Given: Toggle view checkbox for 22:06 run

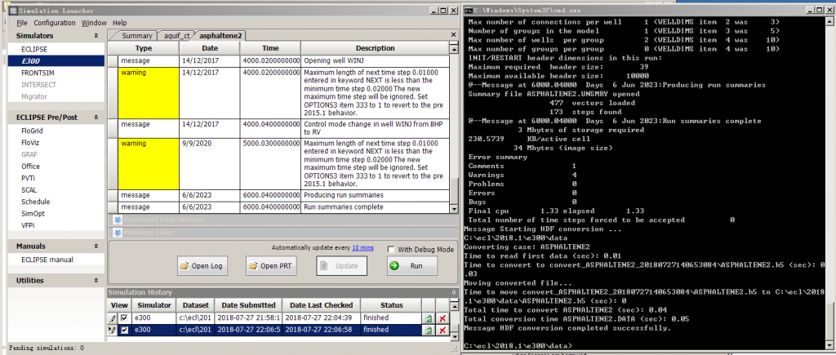Looking at the screenshot, I should pyautogui.click(x=124, y=330).
